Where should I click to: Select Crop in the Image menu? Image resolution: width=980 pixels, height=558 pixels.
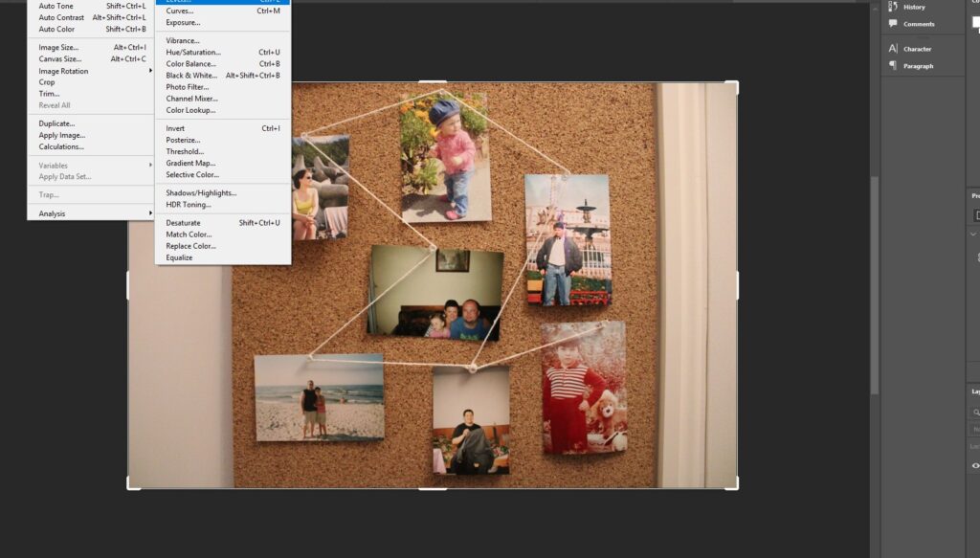[91, 82]
